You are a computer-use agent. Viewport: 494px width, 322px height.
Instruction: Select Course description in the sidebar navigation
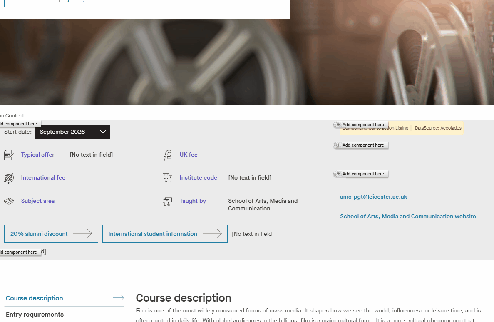(34, 298)
